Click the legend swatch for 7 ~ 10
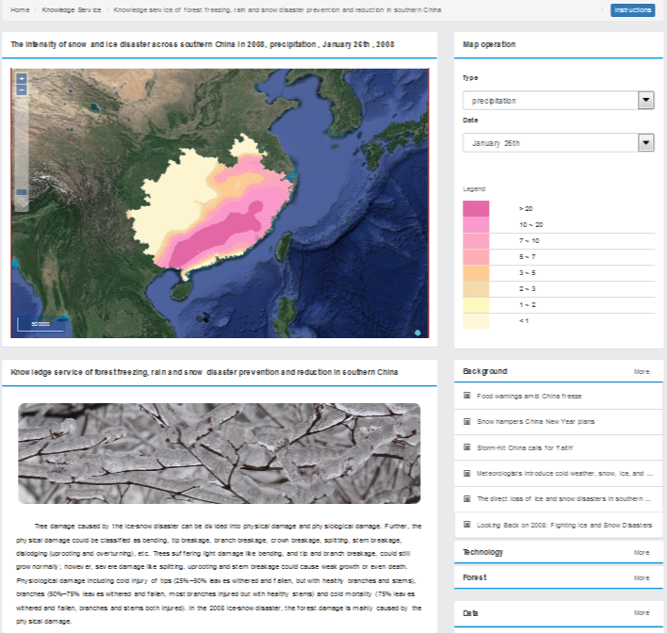The height and width of the screenshot is (633, 667). click(x=476, y=241)
